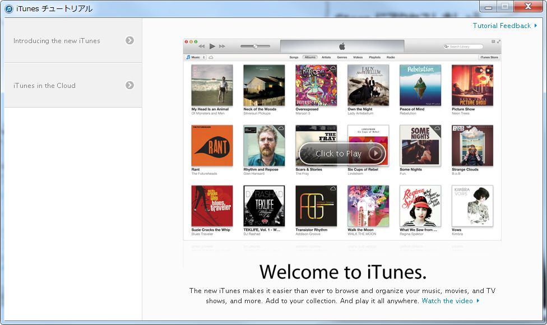Click the iTunes Store button in the preview
Image resolution: width=547 pixels, height=325 pixels.
[489, 57]
